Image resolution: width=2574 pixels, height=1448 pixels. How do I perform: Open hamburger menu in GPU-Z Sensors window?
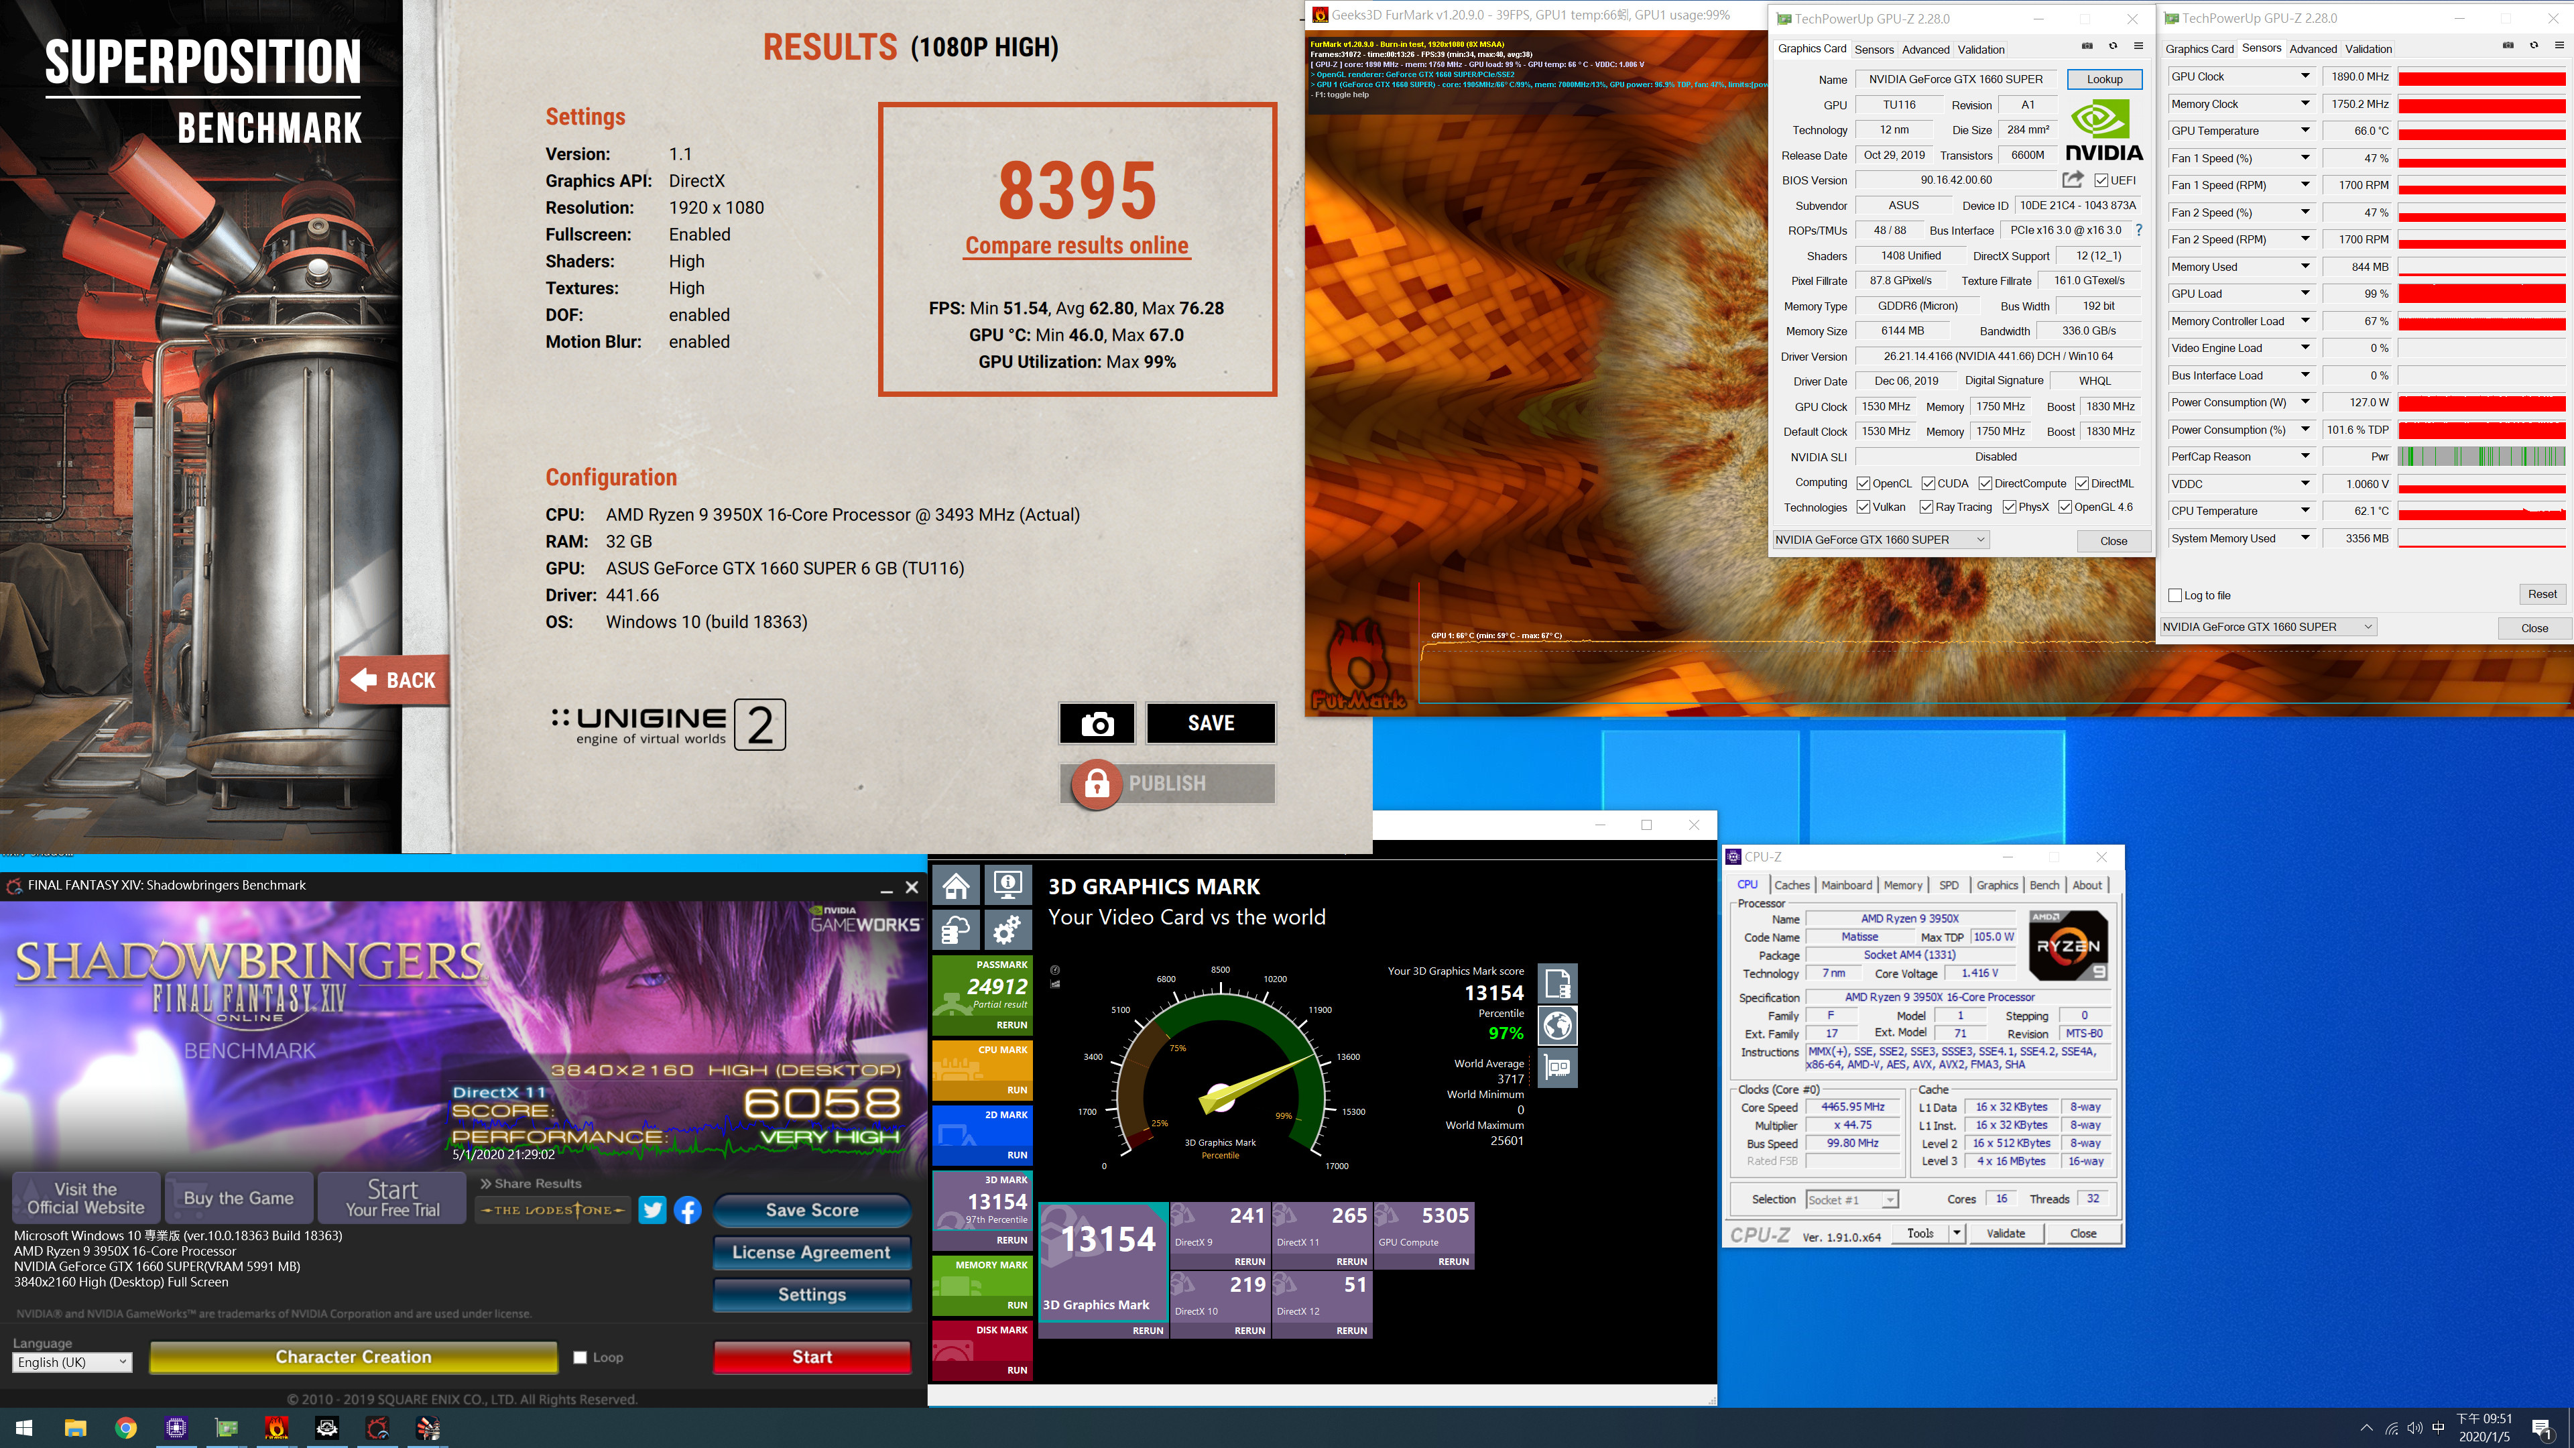pos(2559,45)
